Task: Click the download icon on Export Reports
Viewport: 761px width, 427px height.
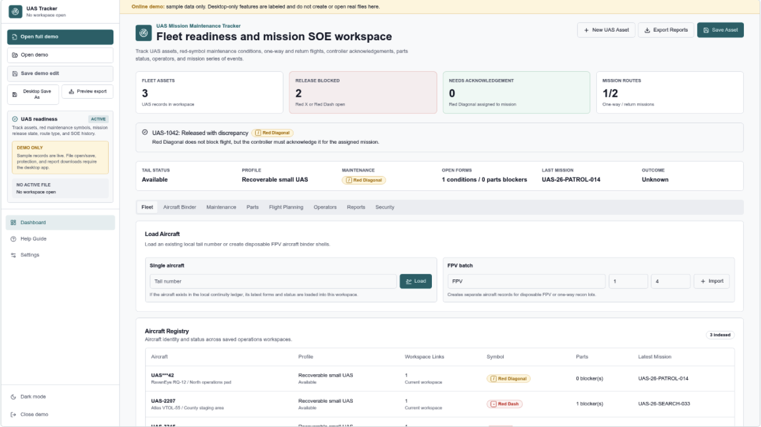Action: [647, 30]
